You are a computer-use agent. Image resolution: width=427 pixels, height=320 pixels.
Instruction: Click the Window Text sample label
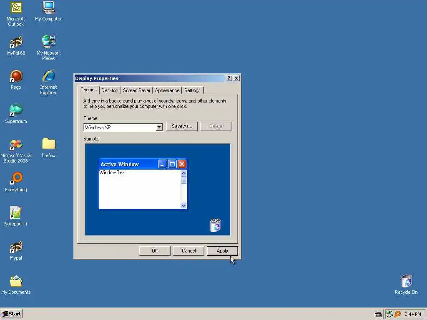click(113, 172)
